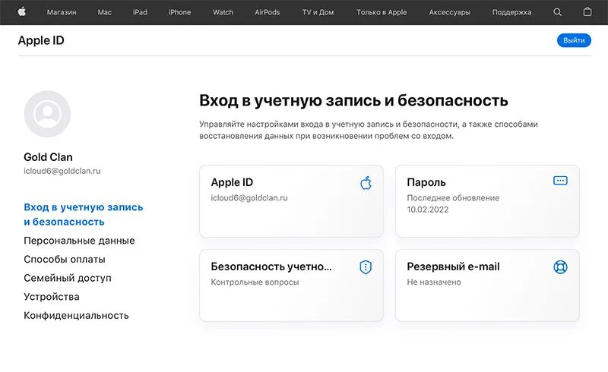Open Watch in the top navigation
This screenshot has width=608, height=372.
click(x=223, y=12)
